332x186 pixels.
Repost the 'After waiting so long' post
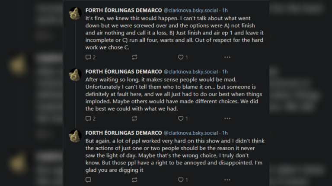(x=134, y=118)
